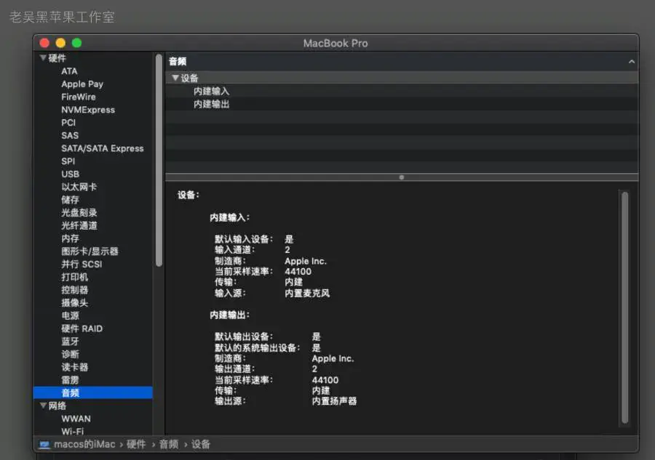655x460 pixels.
Task: Show NVMExpress information
Action: [x=88, y=110]
